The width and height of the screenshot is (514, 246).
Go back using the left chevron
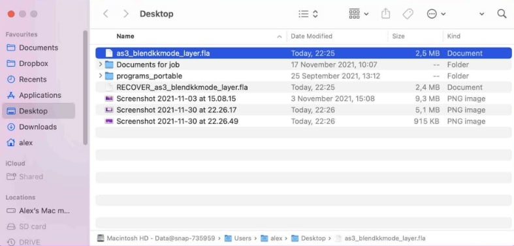106,14
